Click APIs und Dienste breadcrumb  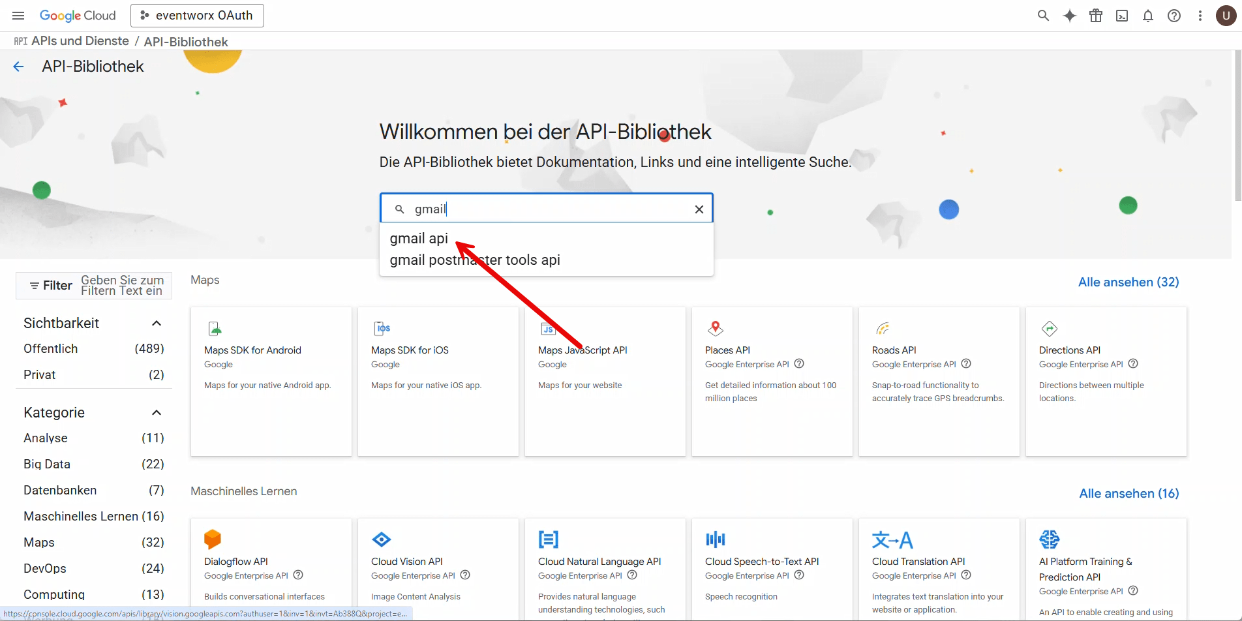[x=80, y=41]
